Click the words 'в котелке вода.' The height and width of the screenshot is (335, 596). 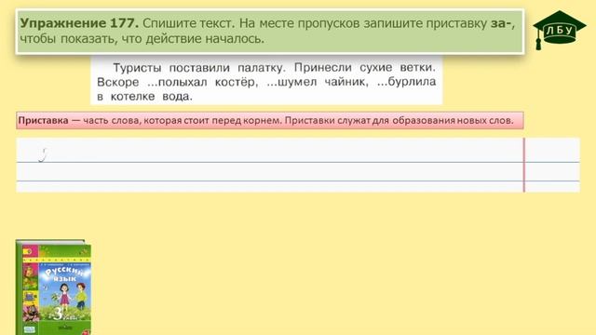point(145,97)
